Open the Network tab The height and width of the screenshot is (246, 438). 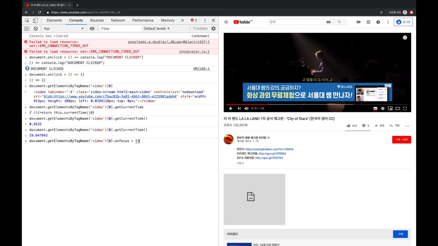[x=118, y=20]
